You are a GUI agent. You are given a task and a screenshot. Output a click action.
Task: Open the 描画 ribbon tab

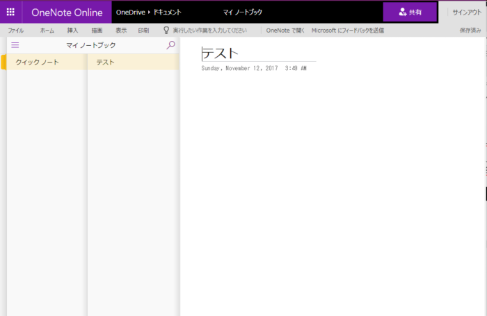pos(97,31)
